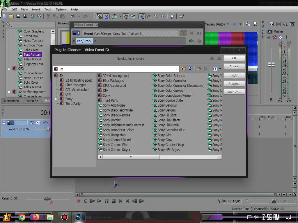Click the plug-in chain icon beside Event Pan/Crop

191,41
